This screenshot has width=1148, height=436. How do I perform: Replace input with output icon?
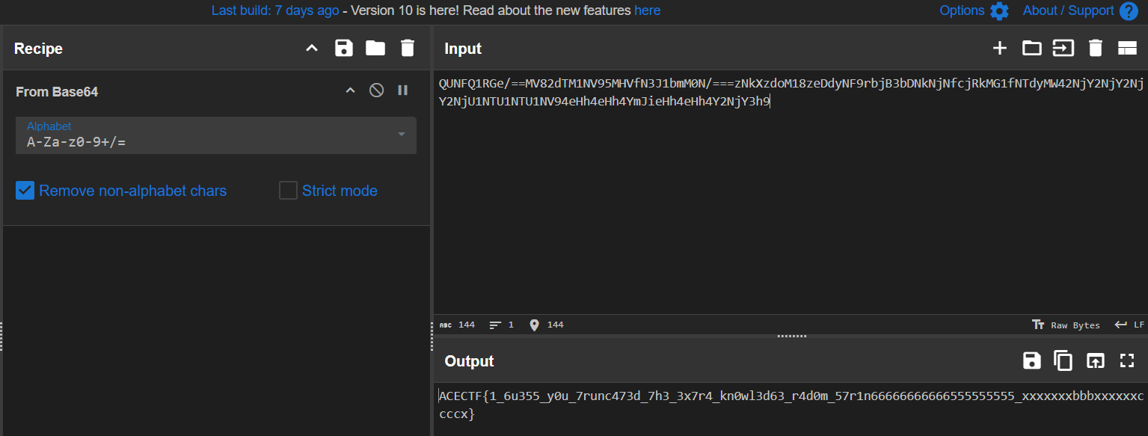pos(1095,360)
